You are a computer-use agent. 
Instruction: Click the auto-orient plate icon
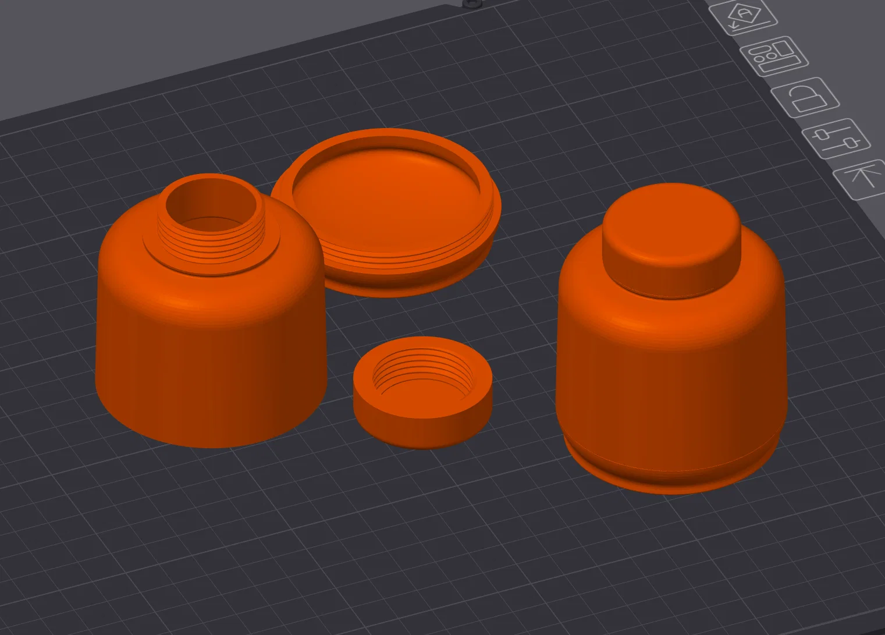(x=744, y=16)
